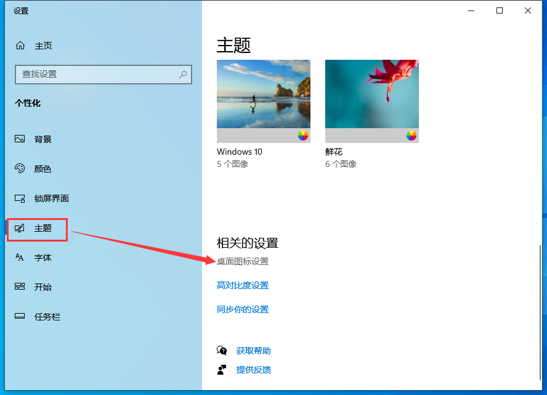Click the 背景 picture icon
Viewport: 547px width, 395px height.
20,139
